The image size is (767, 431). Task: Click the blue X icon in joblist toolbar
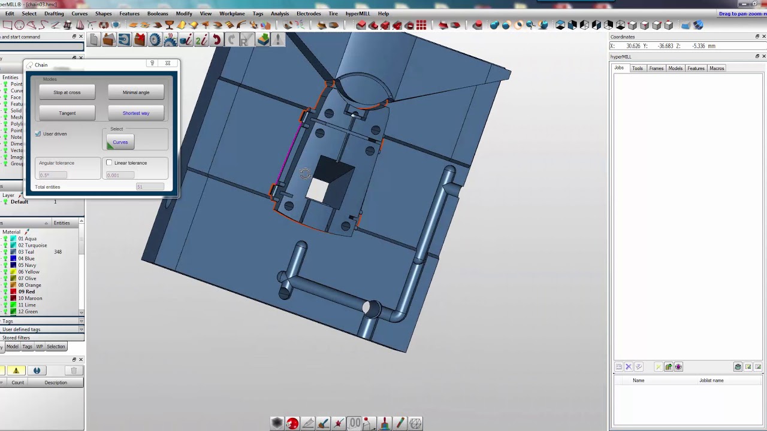coord(629,367)
